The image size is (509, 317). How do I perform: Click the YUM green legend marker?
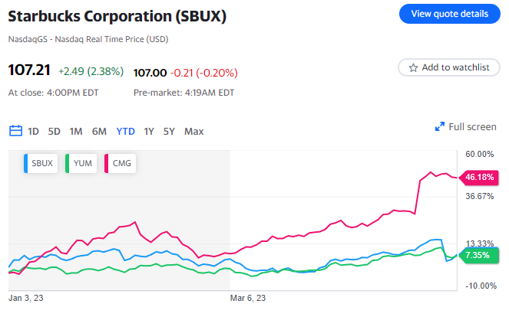click(69, 162)
